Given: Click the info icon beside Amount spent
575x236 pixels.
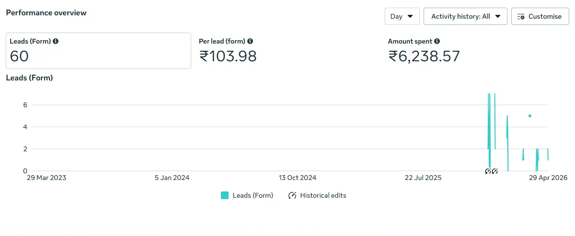Looking at the screenshot, I should click(437, 42).
